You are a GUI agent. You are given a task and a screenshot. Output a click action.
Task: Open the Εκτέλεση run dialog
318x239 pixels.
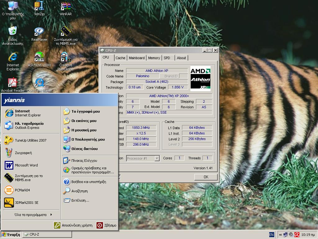[x=89, y=200]
